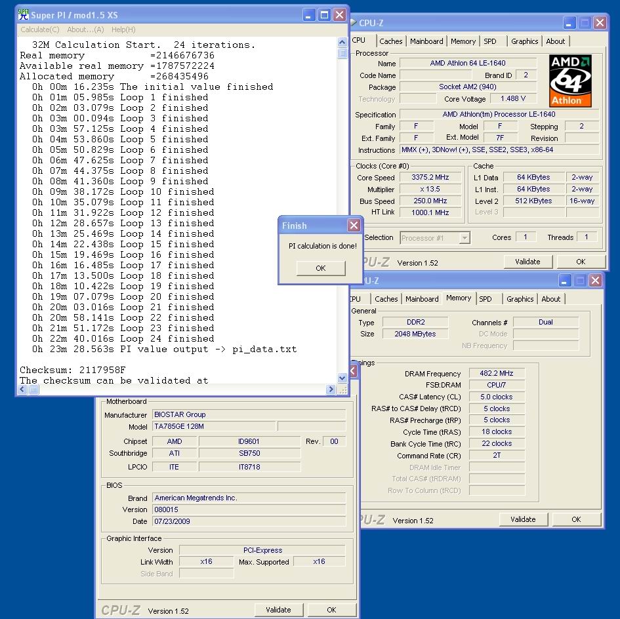Image resolution: width=620 pixels, height=619 pixels.
Task: Switch to Caches tab in top CPU-Z window
Action: click(390, 41)
